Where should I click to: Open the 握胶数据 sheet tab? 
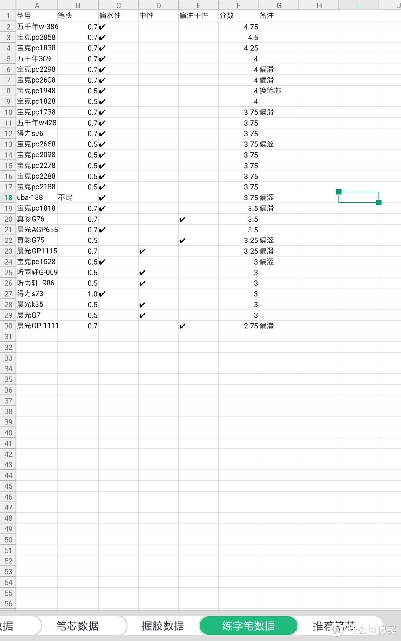pyautogui.click(x=163, y=626)
